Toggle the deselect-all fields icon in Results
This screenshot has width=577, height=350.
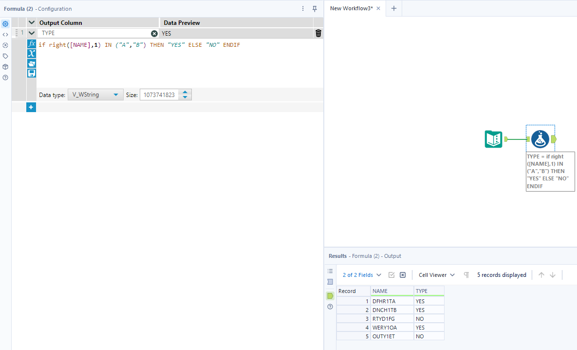point(402,274)
